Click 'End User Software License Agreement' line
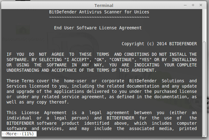 click(98, 28)
